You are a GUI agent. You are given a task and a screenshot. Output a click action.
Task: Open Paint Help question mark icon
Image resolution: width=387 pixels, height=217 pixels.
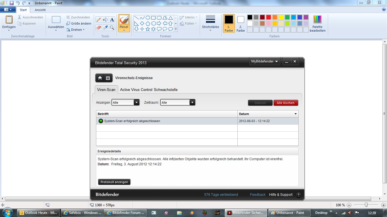coord(384,10)
